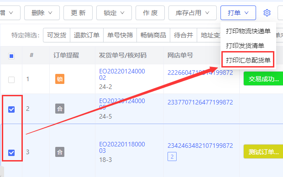
Task: Open shop order 2337707126477199872
Action: (200, 102)
